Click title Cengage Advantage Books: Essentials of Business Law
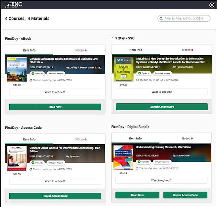Image resolution: width=217 pixels, height=207 pixels. [64, 60]
